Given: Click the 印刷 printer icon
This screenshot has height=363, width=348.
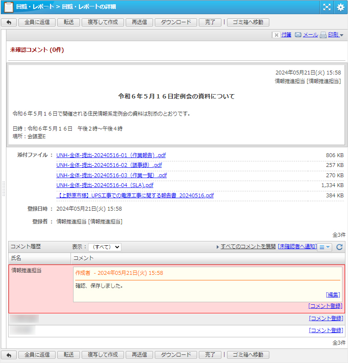Looking at the screenshot, I should [x=323, y=35].
